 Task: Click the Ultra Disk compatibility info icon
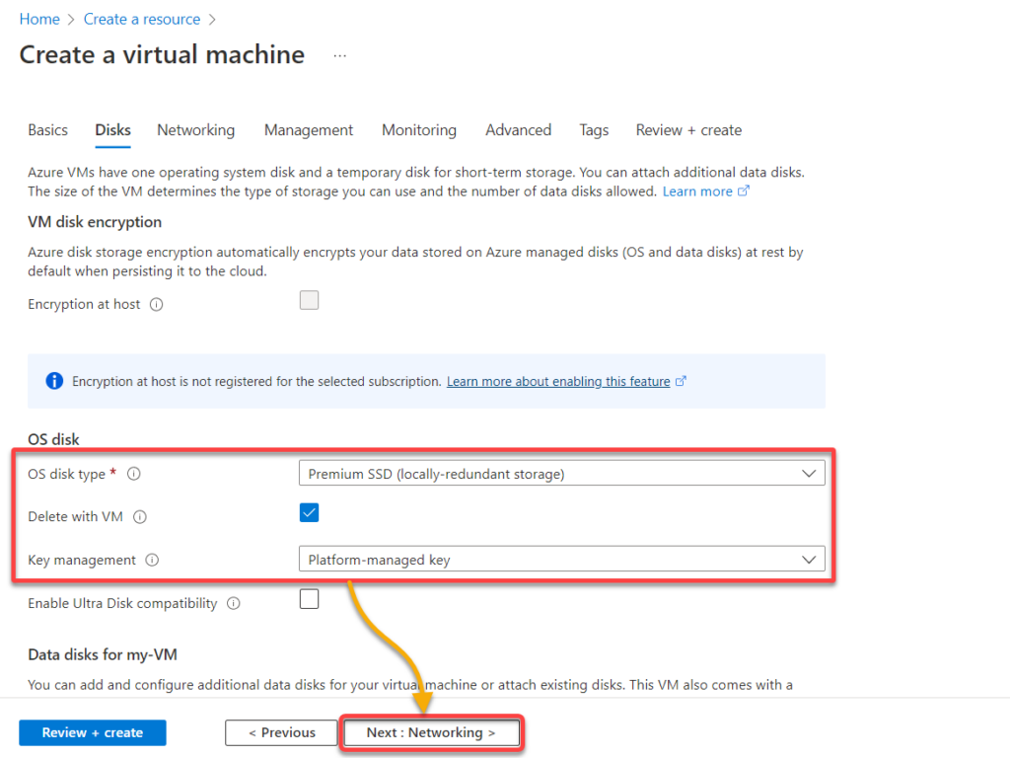(234, 603)
